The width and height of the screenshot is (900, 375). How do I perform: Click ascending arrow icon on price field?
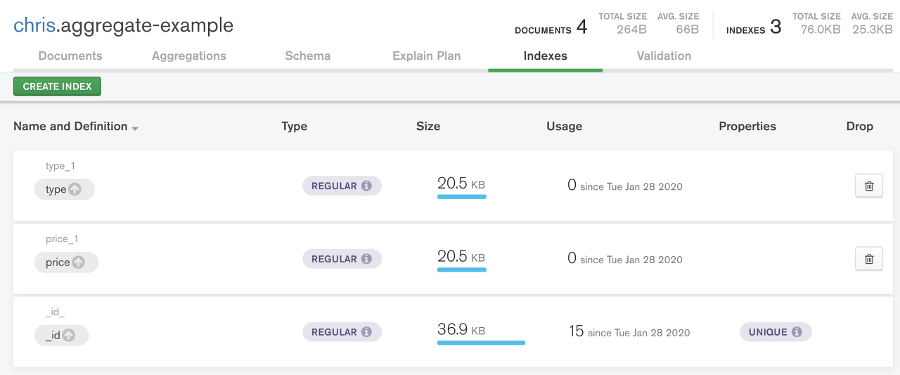(79, 262)
